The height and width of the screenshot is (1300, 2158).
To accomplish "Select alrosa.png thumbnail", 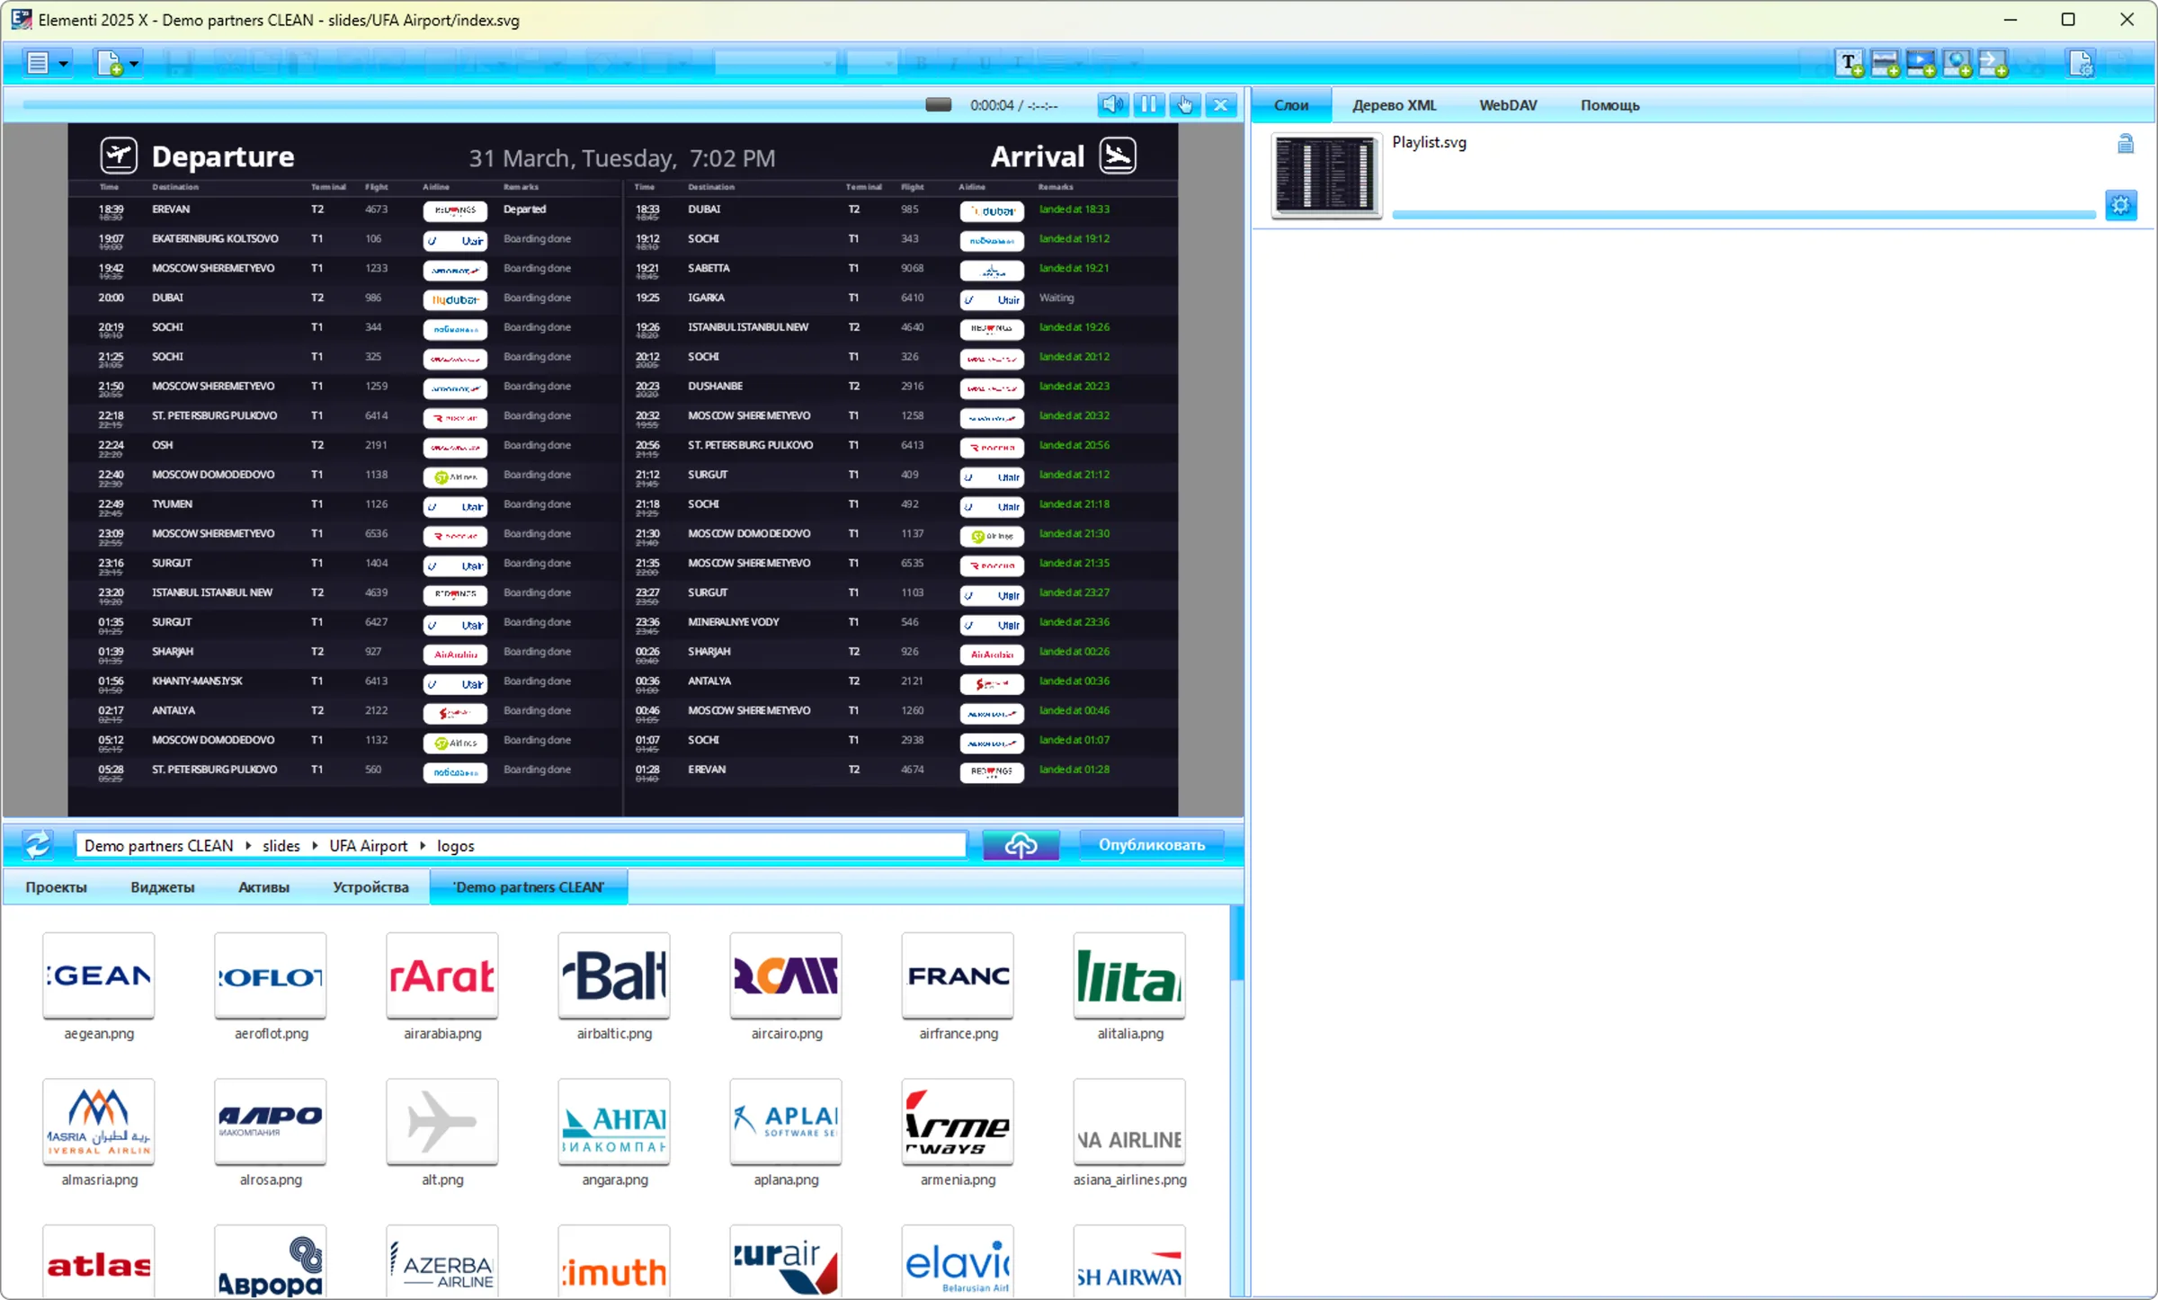I will point(270,1121).
